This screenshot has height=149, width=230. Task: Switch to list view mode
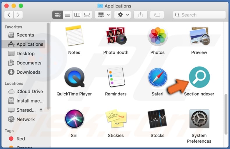click(67, 15)
